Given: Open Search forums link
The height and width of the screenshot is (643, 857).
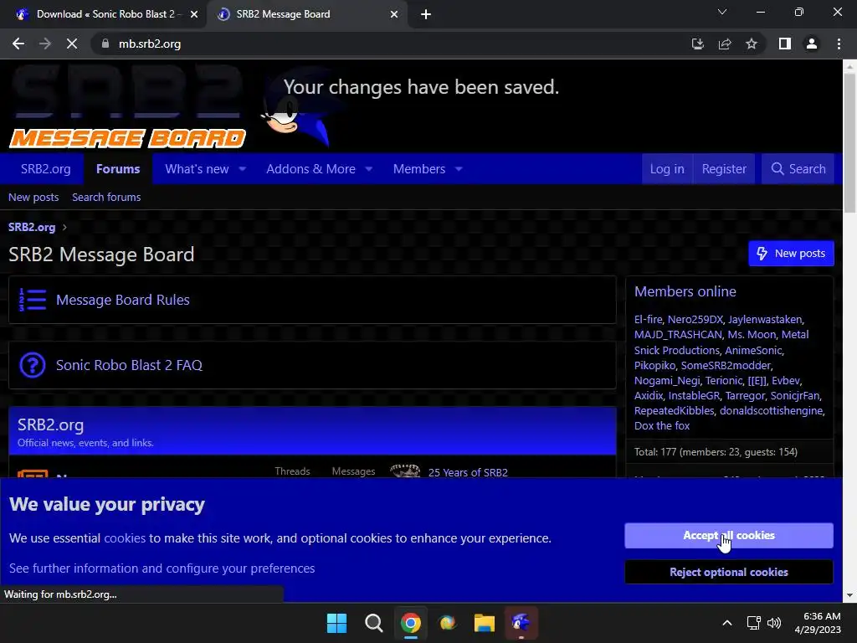Looking at the screenshot, I should 106,197.
